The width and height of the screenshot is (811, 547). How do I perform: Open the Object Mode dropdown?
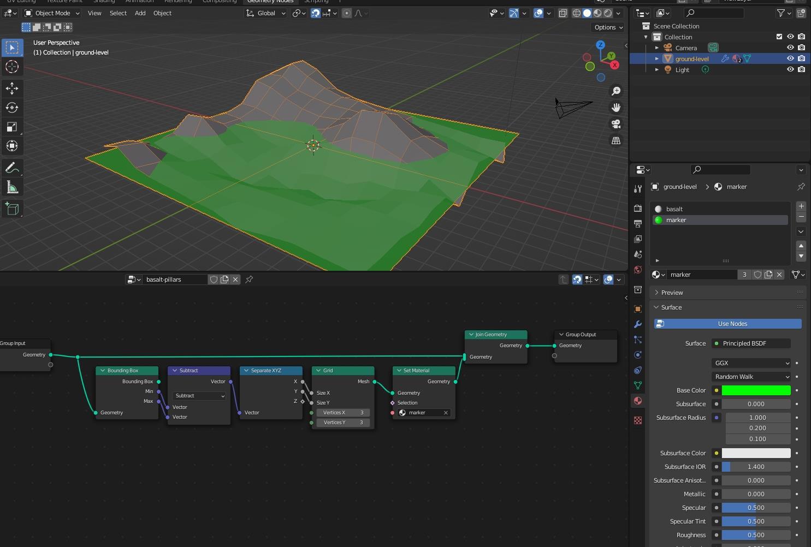[x=52, y=13]
